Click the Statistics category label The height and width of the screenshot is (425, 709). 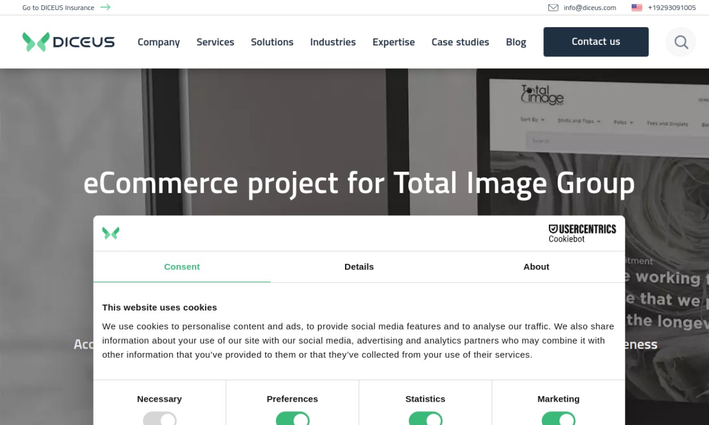point(425,399)
